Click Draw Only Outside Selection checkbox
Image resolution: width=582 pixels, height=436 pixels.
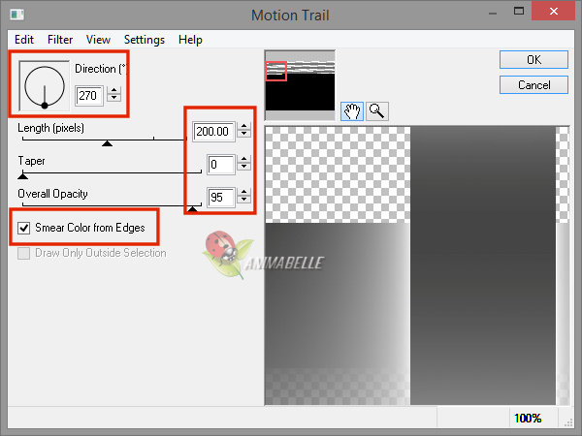[24, 253]
